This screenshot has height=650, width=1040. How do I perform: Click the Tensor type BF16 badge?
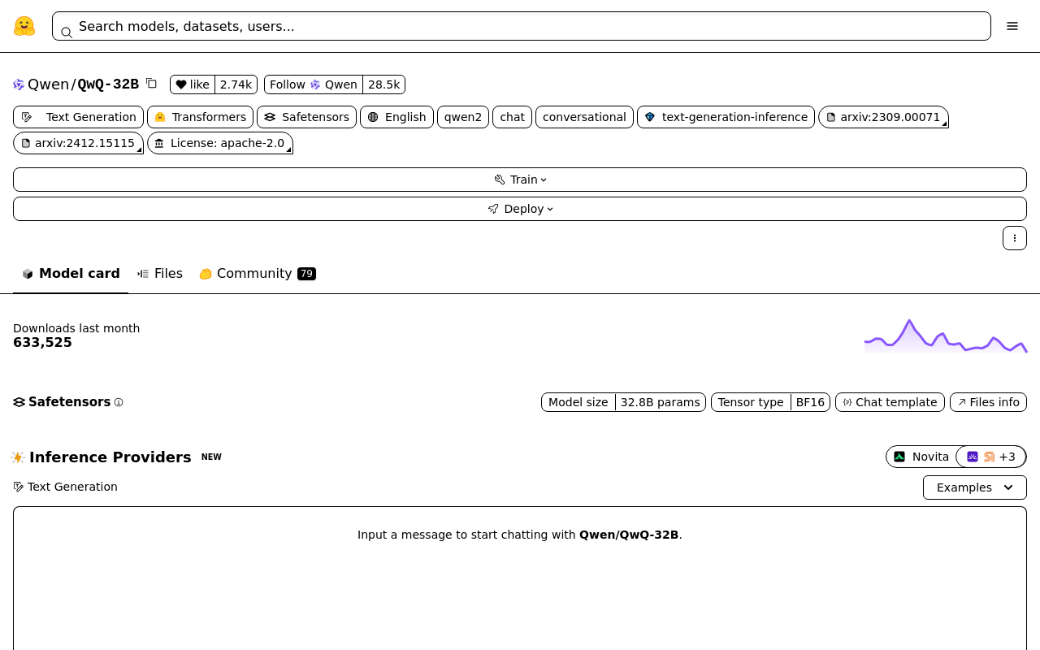770,402
